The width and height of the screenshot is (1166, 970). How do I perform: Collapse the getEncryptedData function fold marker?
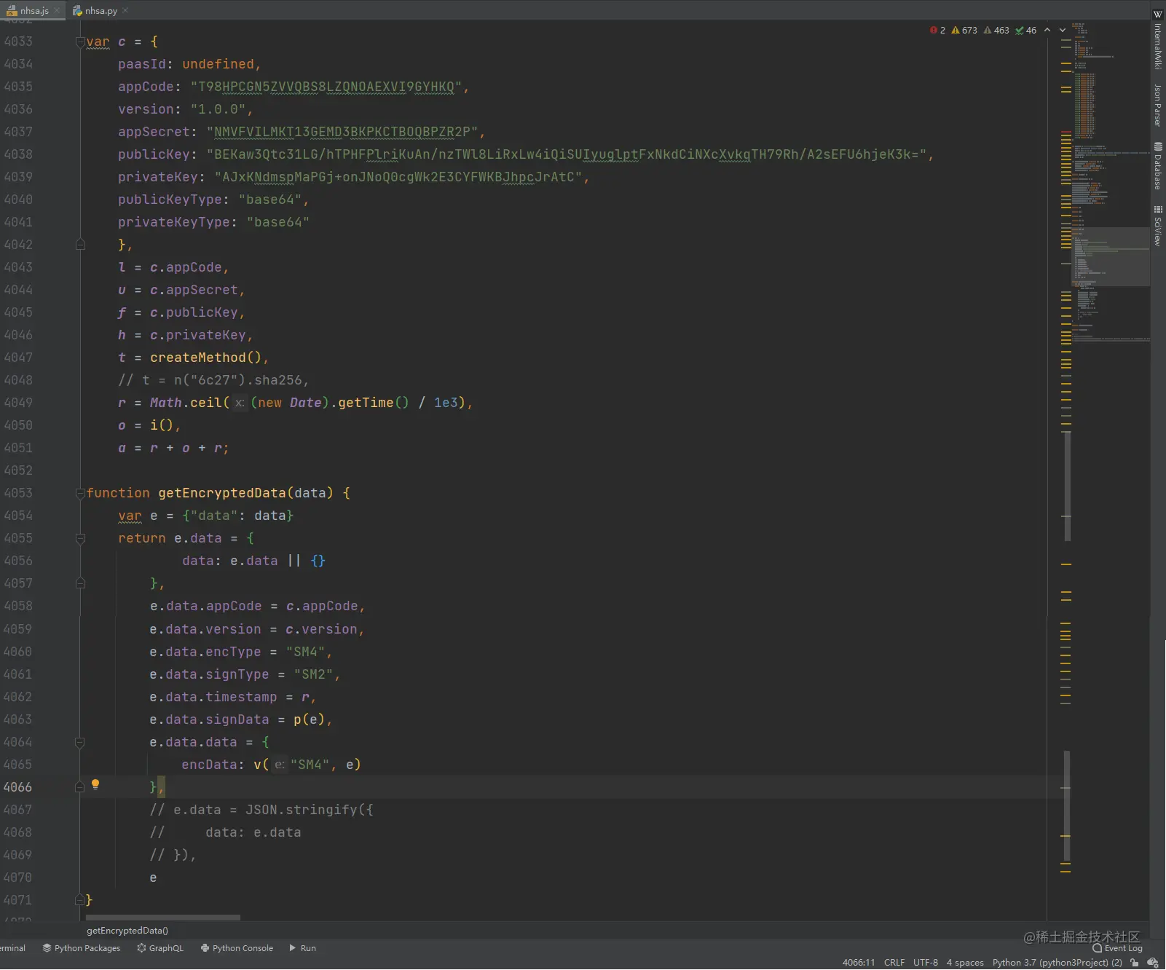(x=81, y=493)
